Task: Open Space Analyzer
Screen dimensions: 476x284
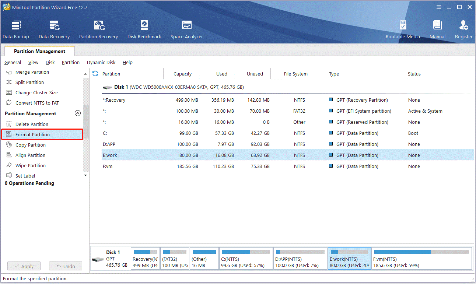Action: pyautogui.click(x=187, y=30)
